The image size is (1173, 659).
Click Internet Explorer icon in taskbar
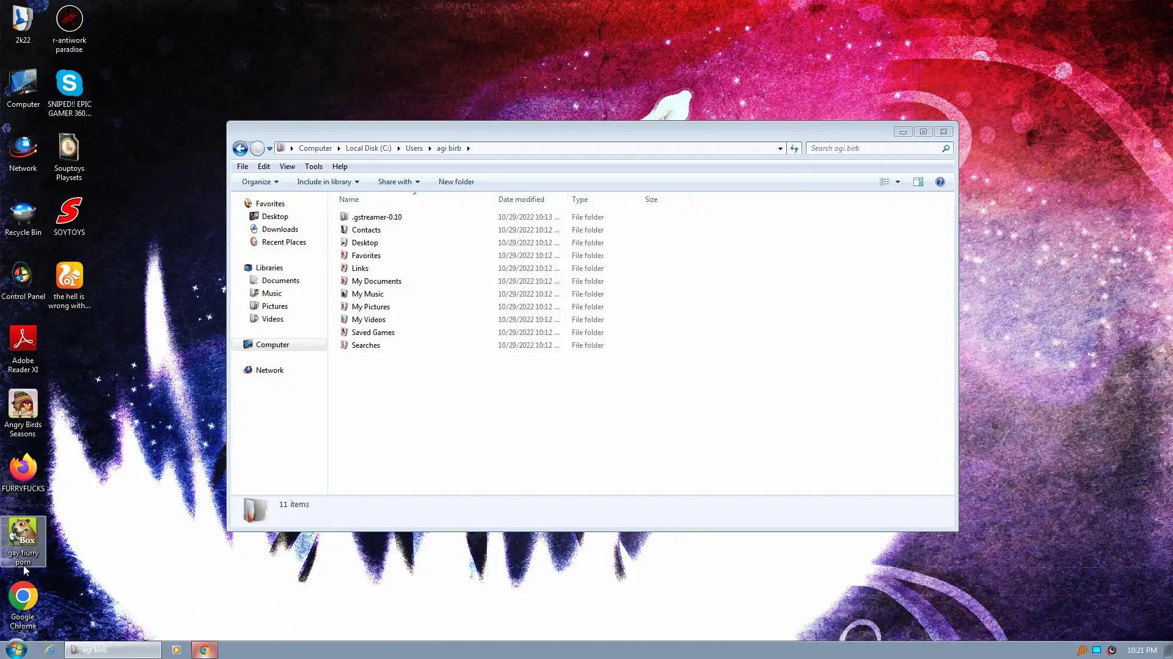click(49, 650)
